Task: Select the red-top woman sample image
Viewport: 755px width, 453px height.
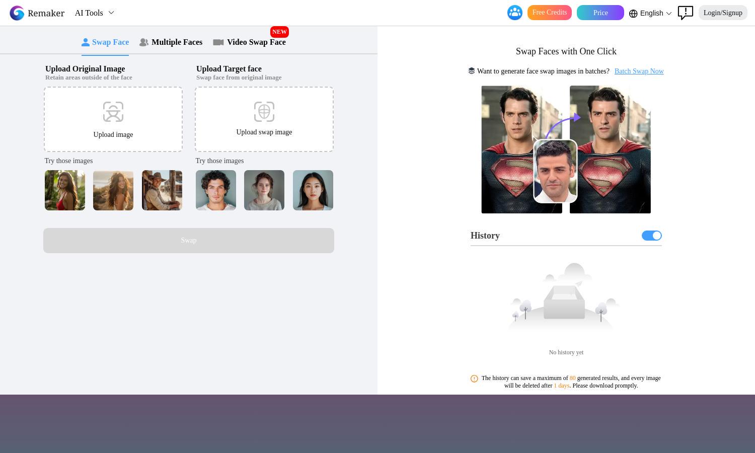Action: point(65,190)
